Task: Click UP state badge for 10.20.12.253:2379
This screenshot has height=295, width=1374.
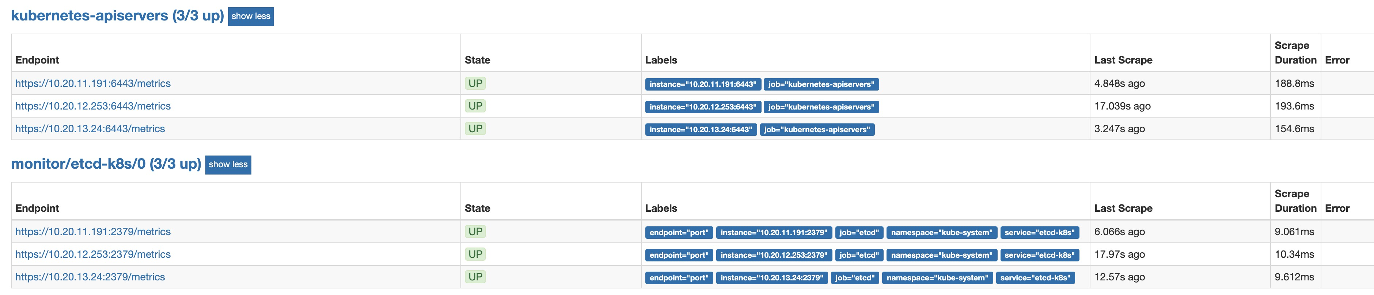Action: [x=475, y=254]
